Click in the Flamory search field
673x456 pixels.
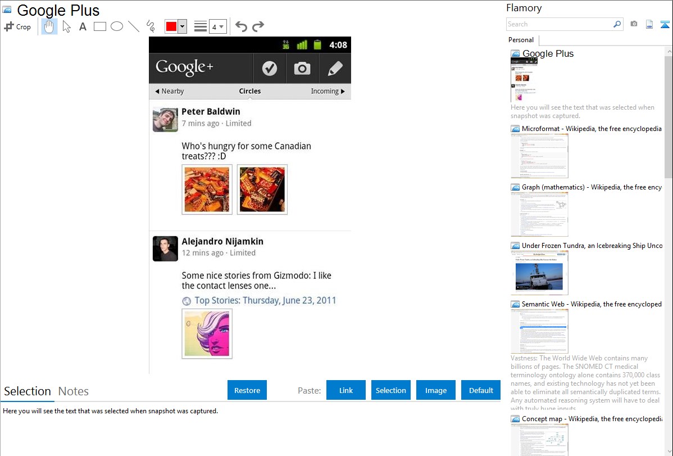[559, 24]
